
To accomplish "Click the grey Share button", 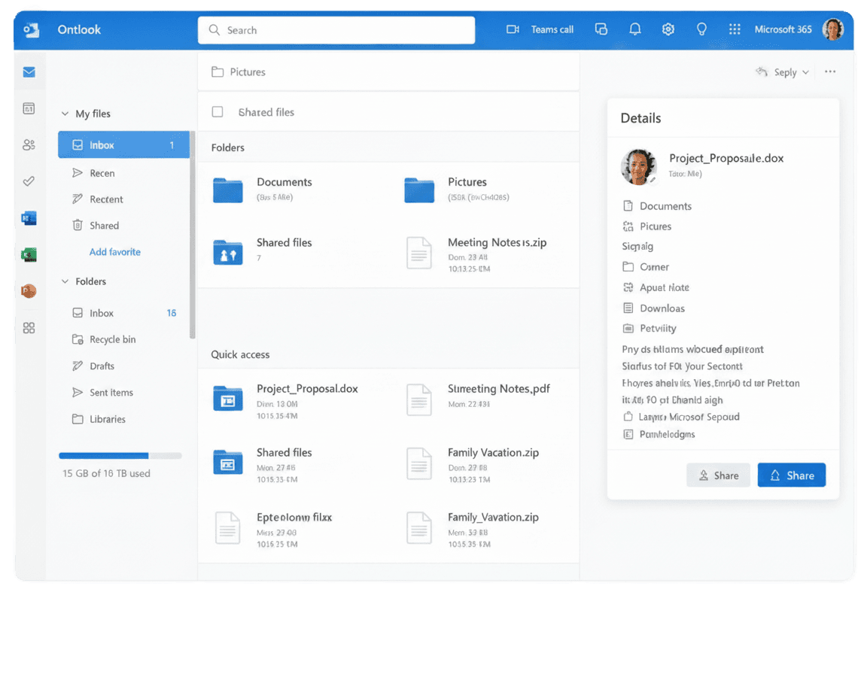I will pyautogui.click(x=718, y=475).
